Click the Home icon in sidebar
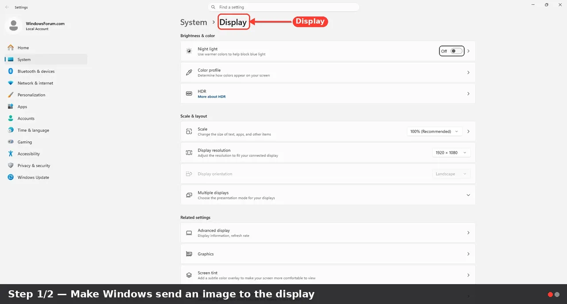This screenshot has height=304, width=567. [11, 48]
